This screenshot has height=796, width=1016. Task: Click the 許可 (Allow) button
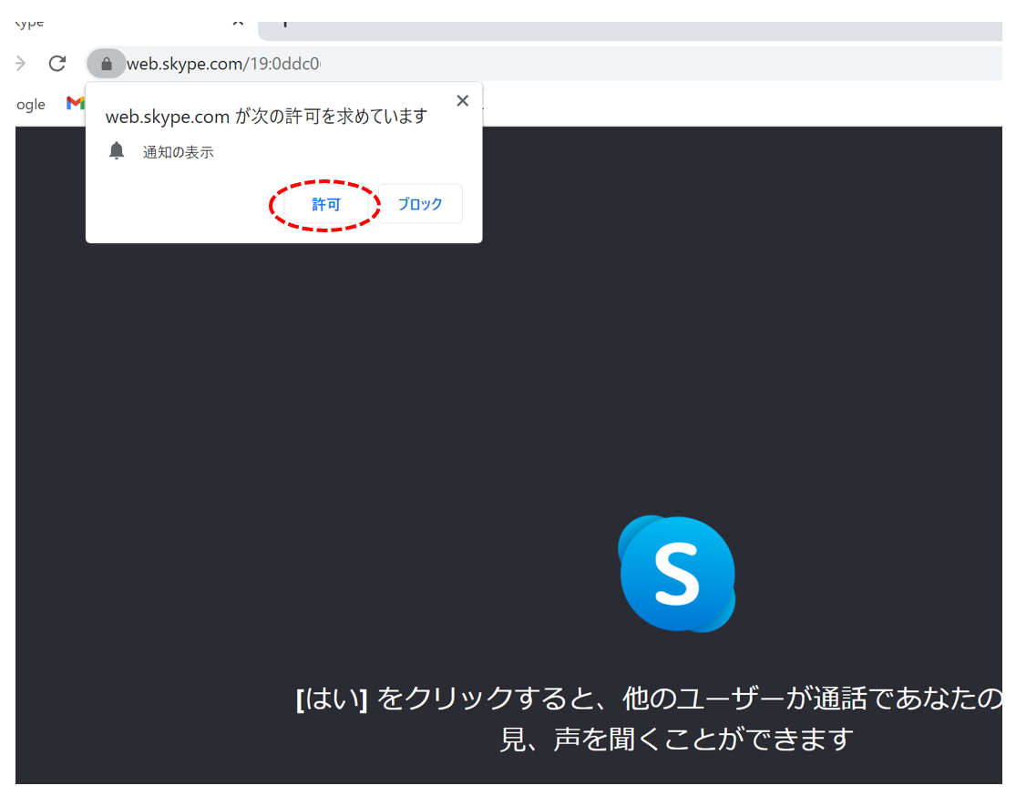[325, 205]
